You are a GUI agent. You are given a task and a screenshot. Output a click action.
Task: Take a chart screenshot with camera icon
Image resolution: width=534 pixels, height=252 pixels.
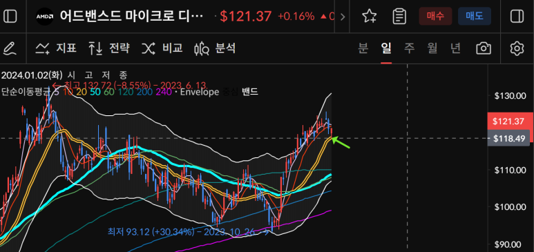484,48
